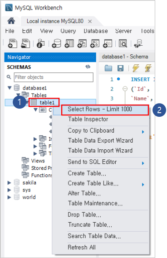Screen dimensions: 167x258
Task: Open the File menu
Action: click(x=10, y=31)
